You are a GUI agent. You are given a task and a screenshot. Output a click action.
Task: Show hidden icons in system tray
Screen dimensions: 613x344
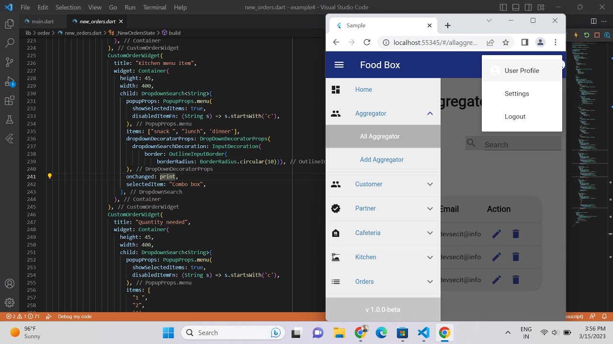(508, 333)
